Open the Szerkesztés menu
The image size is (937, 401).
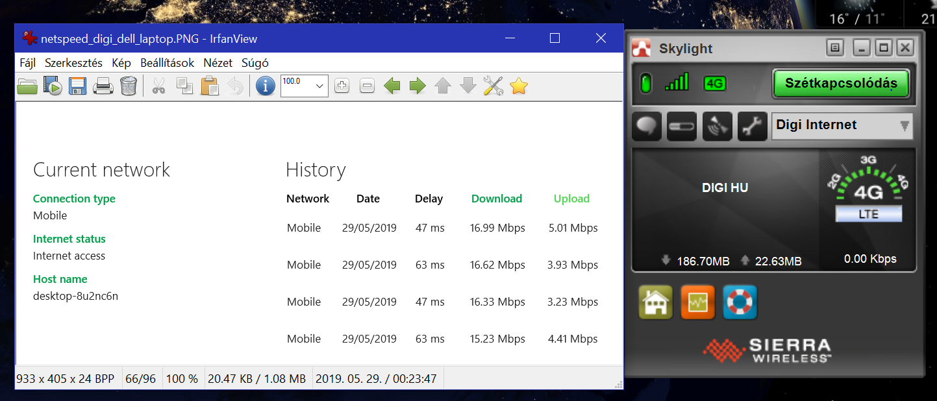point(73,63)
